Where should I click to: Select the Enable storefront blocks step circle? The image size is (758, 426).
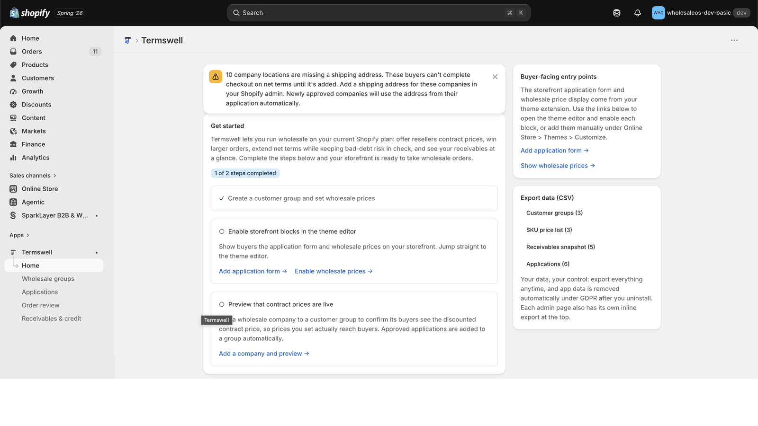(222, 231)
